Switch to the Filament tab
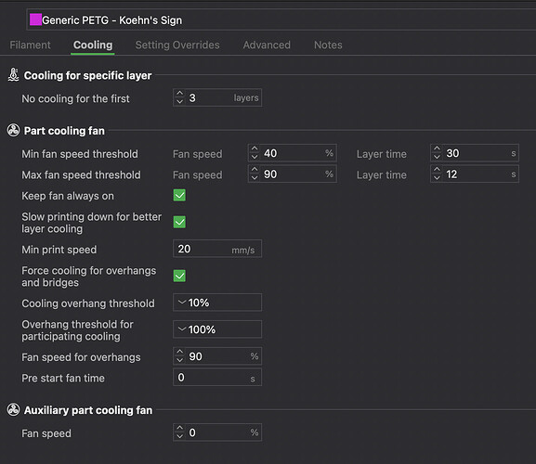Viewport: 536px width, 464px height. click(30, 45)
